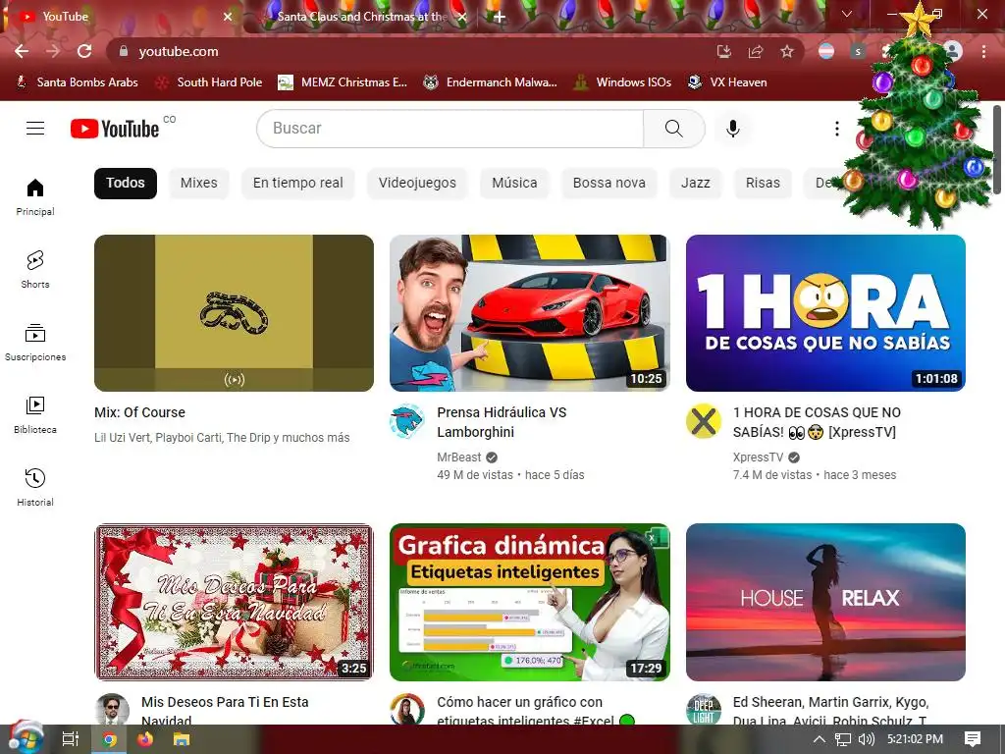Open the Chrome three-dot menu
The height and width of the screenshot is (754, 1005).
(x=983, y=51)
